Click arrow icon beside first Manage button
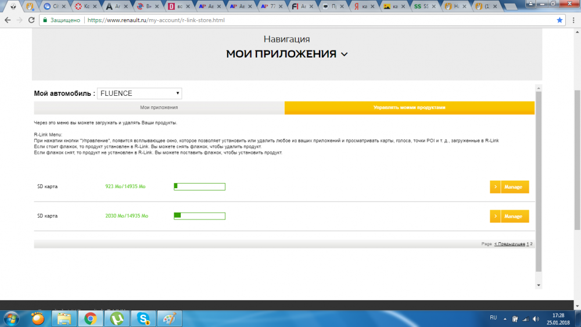This screenshot has height=327, width=581. coord(495,187)
